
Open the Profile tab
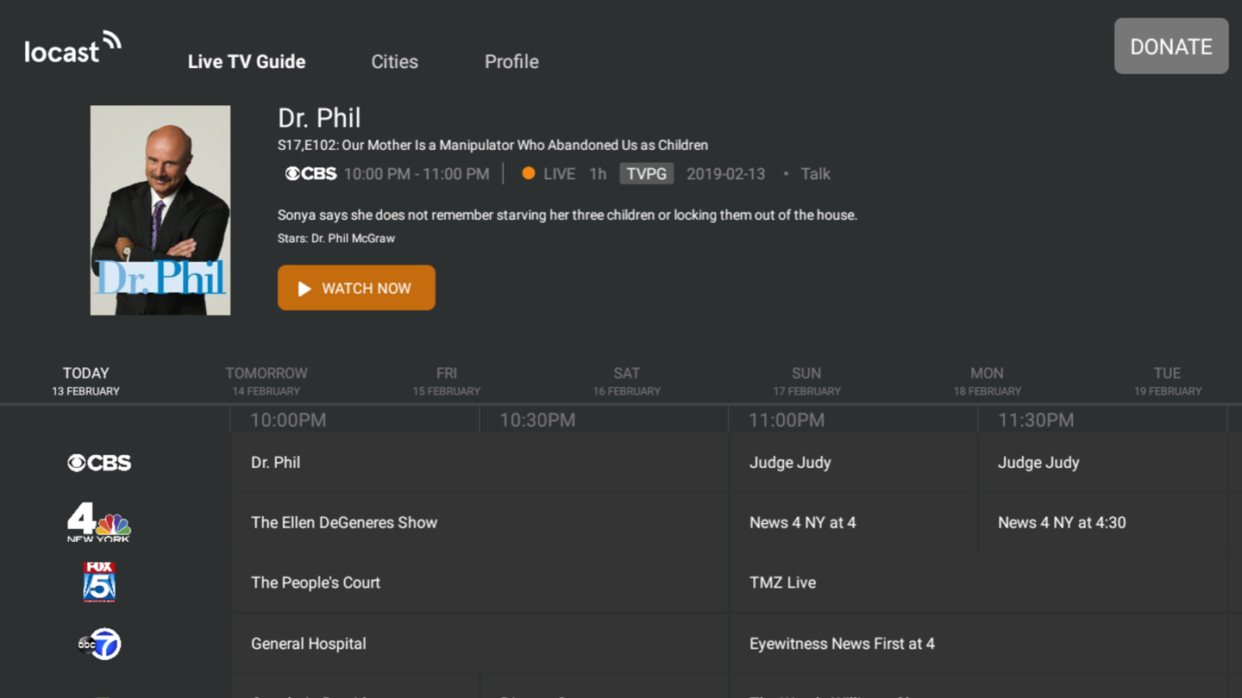tap(511, 62)
